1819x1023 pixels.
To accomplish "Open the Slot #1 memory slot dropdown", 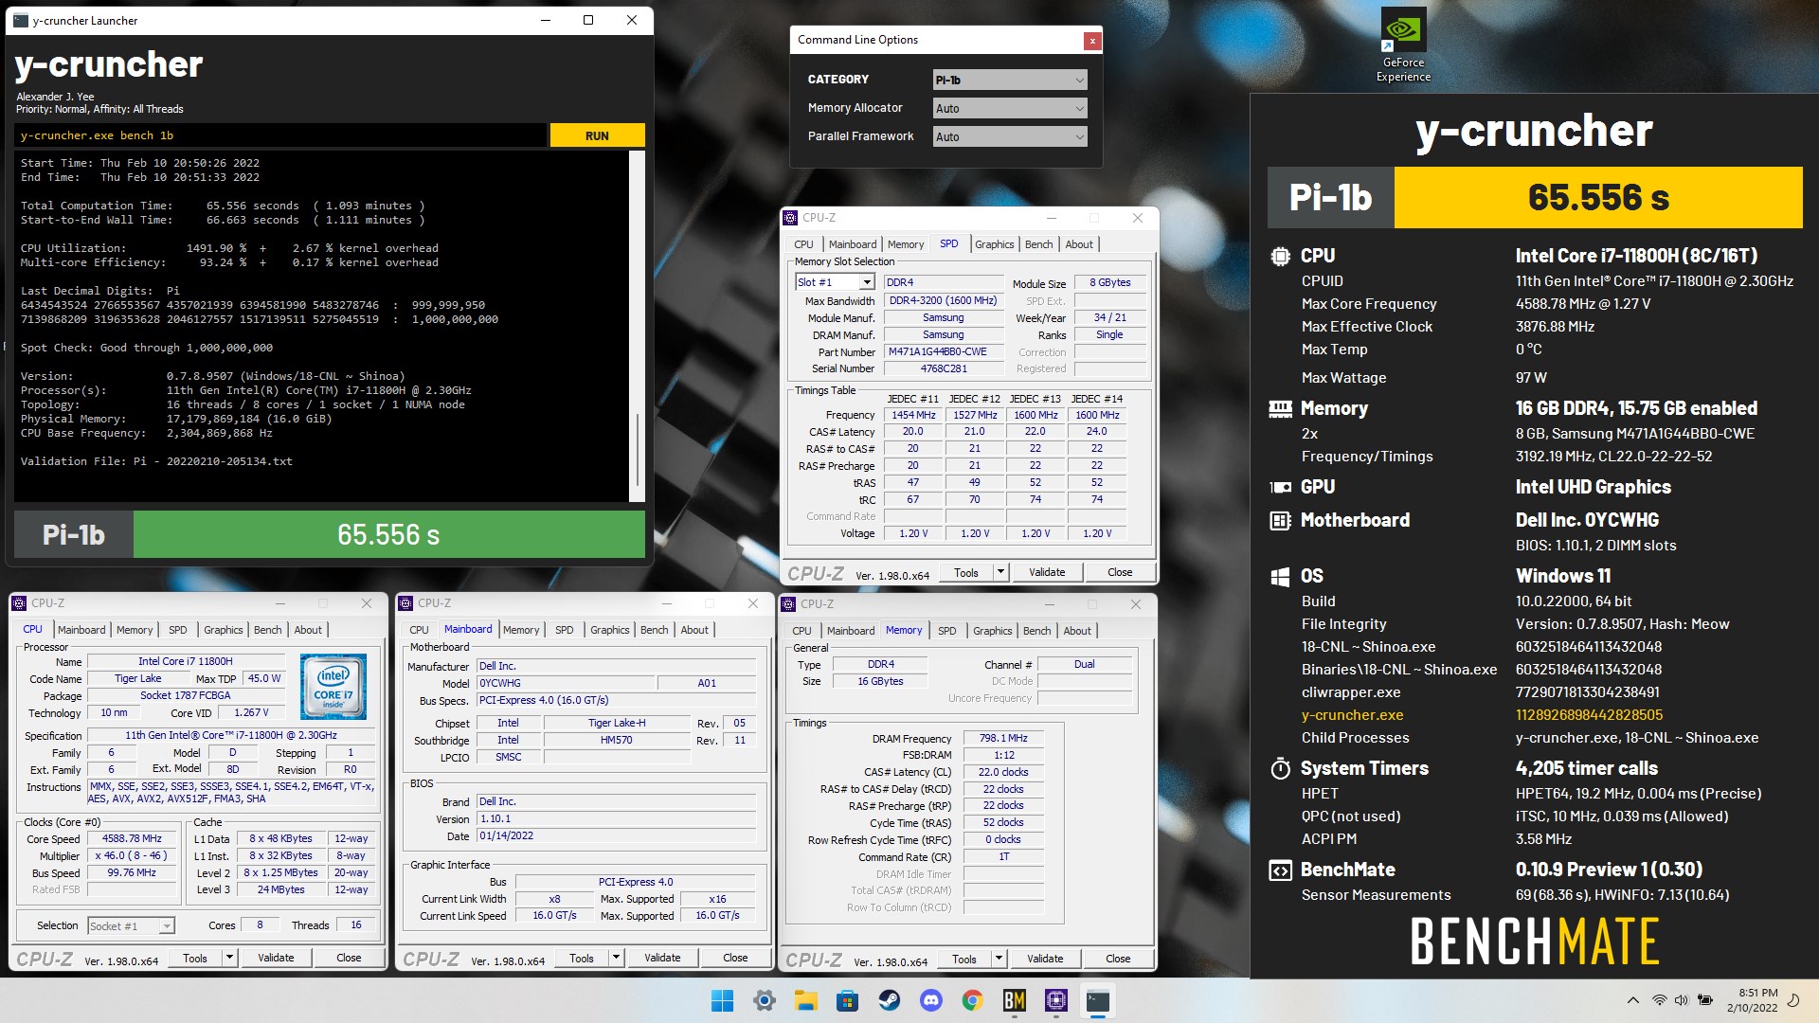I will [x=835, y=282].
